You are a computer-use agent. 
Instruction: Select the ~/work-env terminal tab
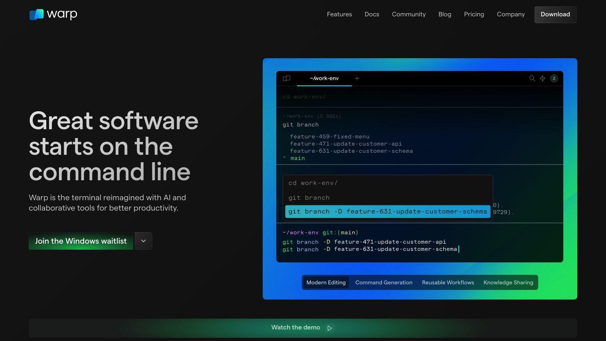coord(324,79)
